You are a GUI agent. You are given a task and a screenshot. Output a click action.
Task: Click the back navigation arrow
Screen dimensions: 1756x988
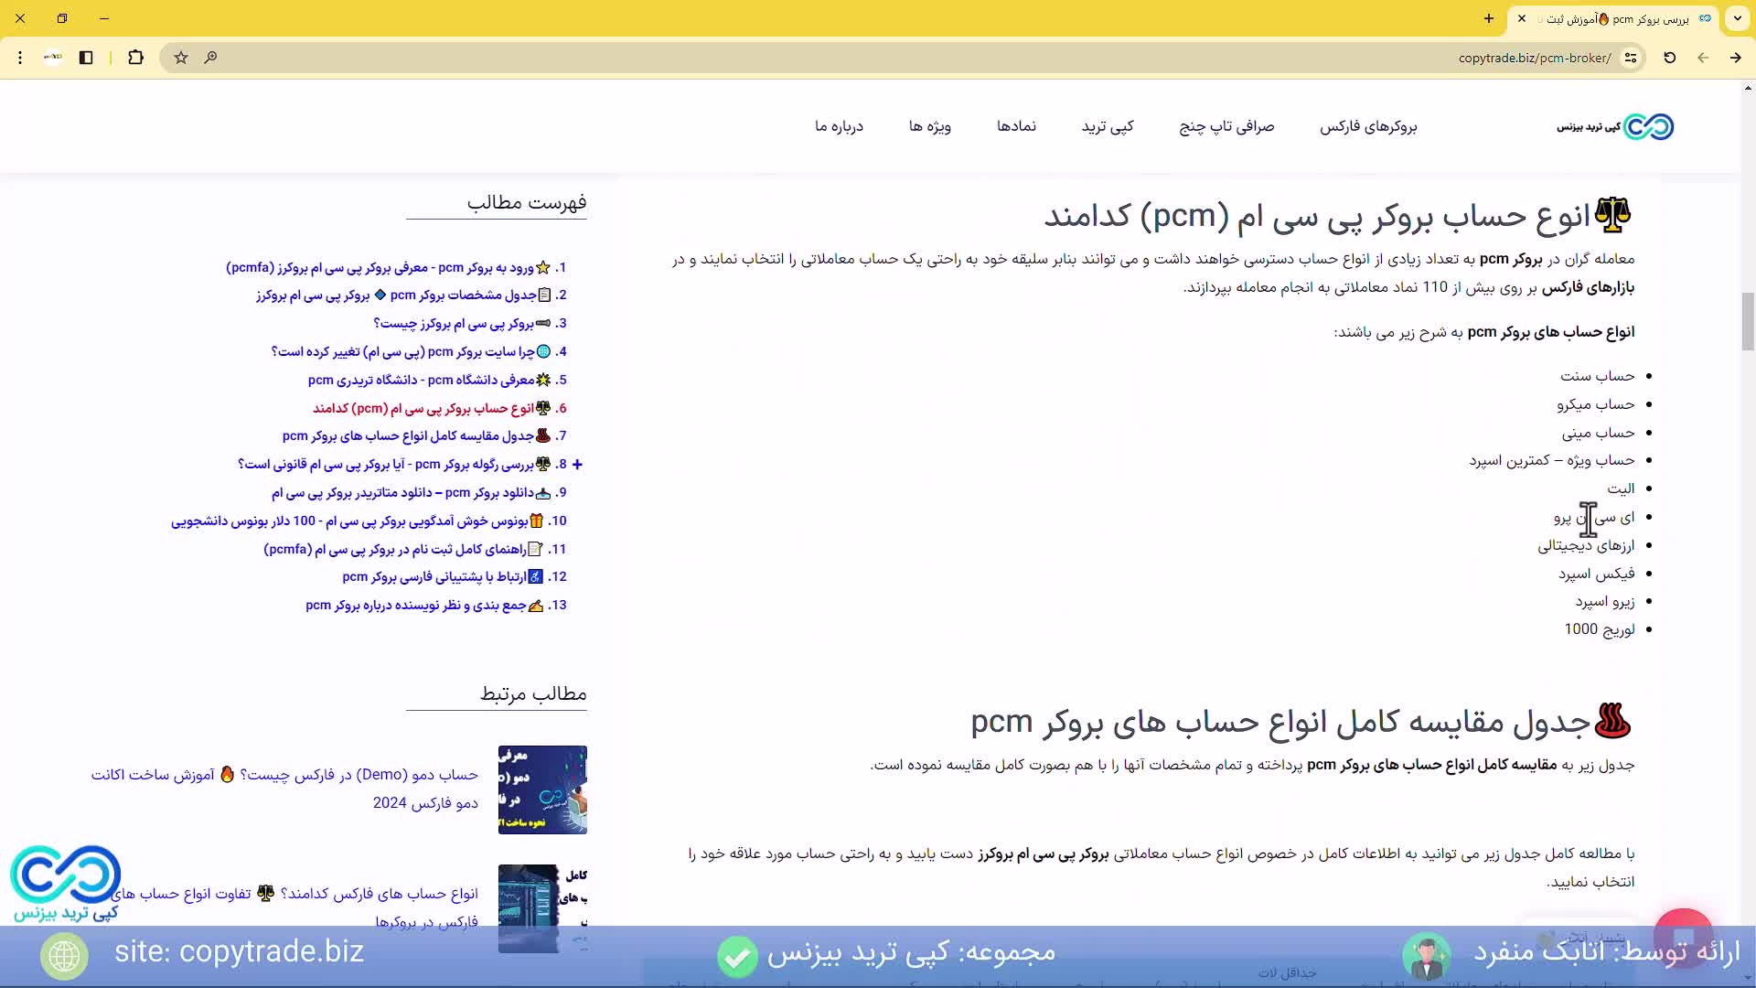1703,58
